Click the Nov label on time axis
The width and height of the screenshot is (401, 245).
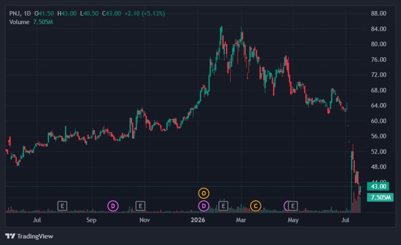[x=144, y=220]
